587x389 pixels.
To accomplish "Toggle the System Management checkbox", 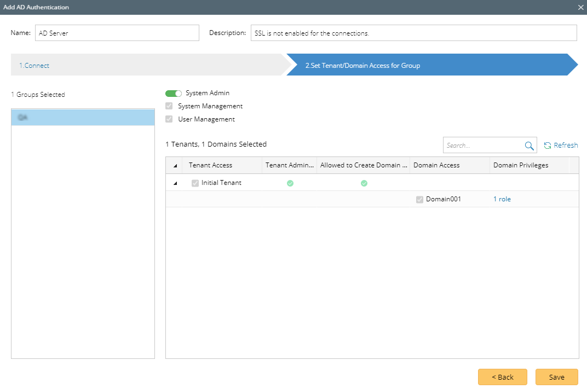I will coord(169,106).
